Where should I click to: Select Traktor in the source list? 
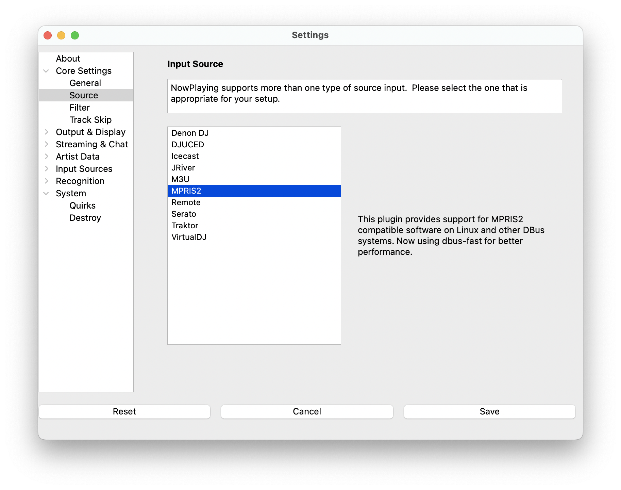185,226
